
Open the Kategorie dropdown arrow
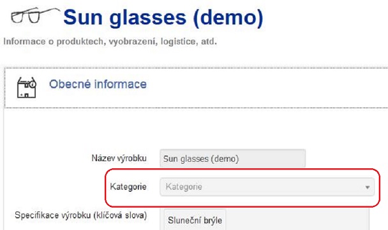pyautogui.click(x=368, y=187)
